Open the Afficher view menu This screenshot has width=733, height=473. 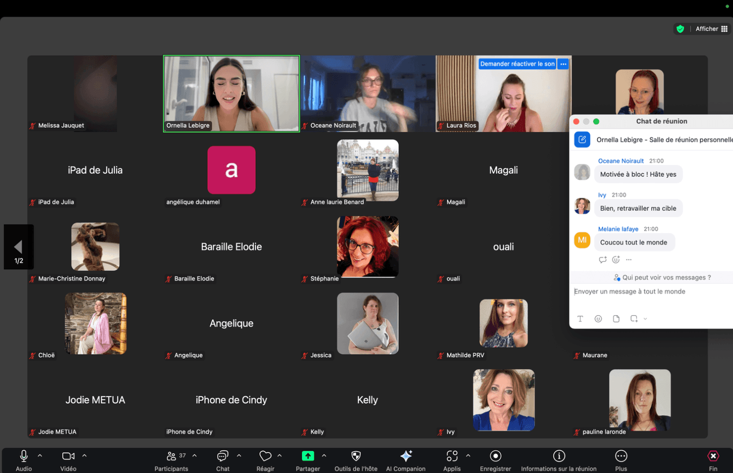[x=712, y=29]
